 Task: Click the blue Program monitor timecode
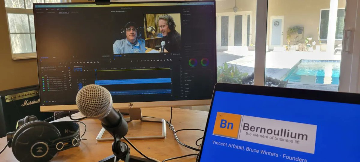(x=118, y=56)
